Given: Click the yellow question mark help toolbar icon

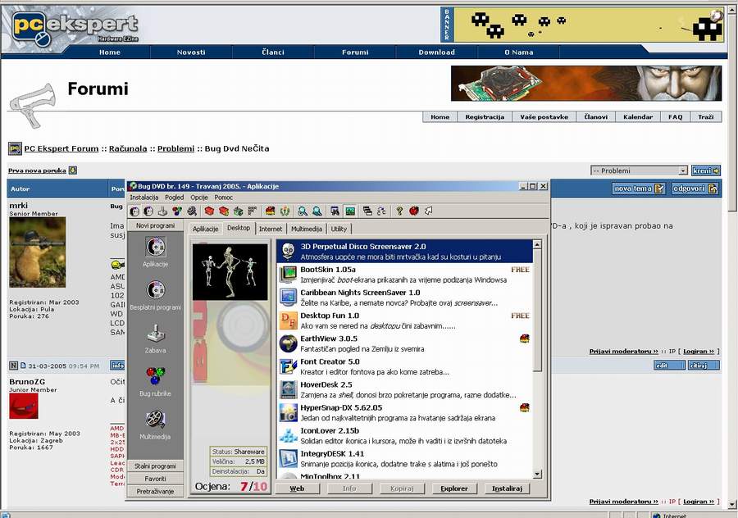Looking at the screenshot, I should (x=399, y=211).
